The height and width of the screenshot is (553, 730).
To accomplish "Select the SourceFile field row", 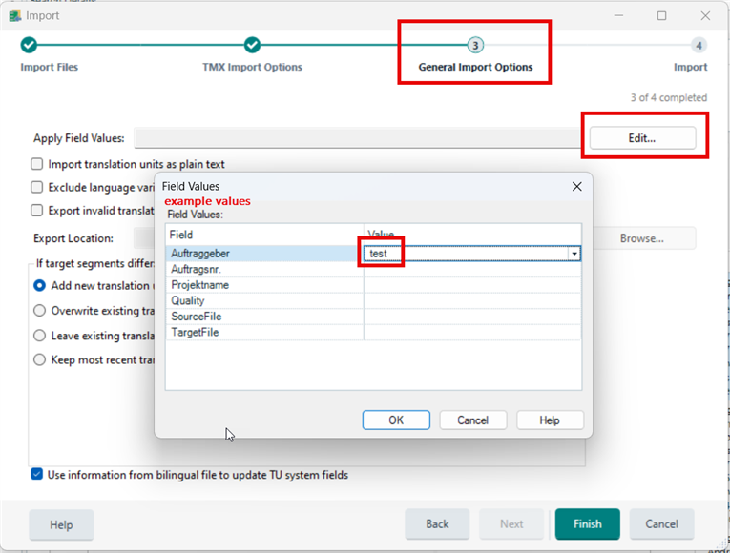I will pos(264,317).
